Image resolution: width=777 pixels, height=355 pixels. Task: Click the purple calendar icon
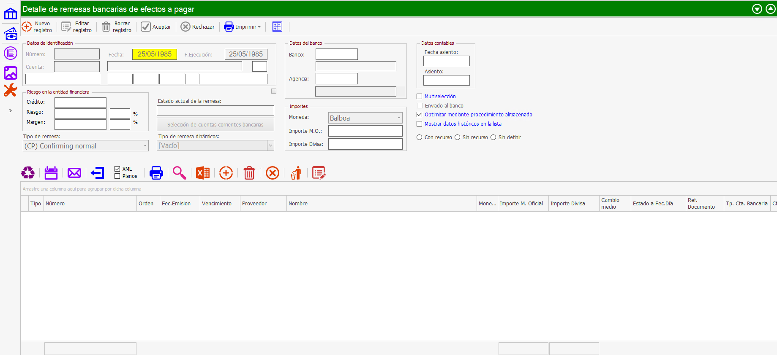[51, 173]
